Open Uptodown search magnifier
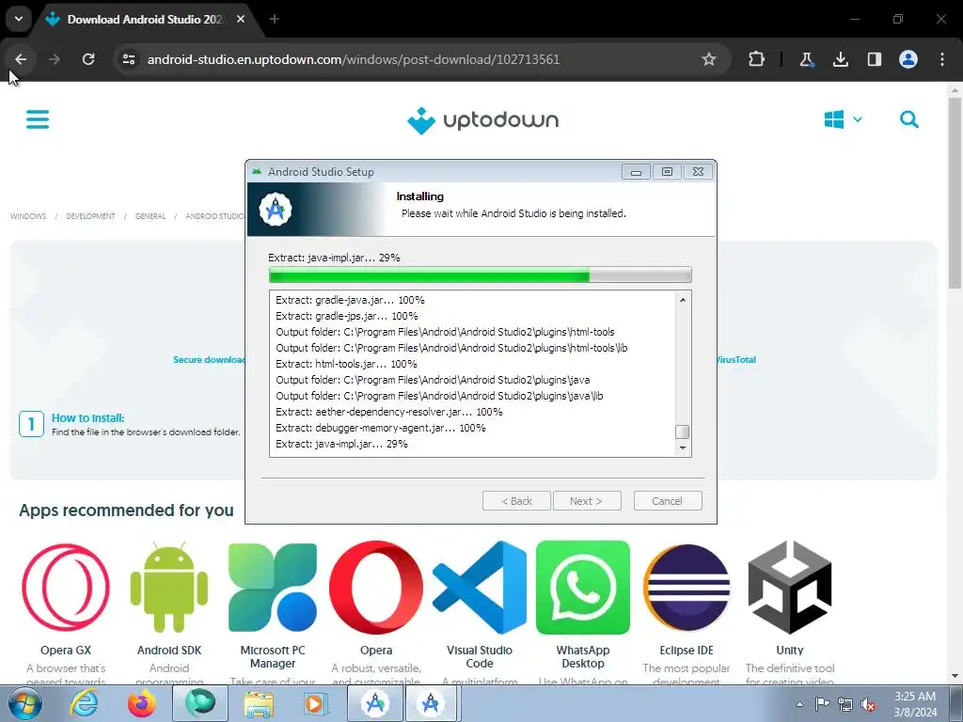 (909, 119)
